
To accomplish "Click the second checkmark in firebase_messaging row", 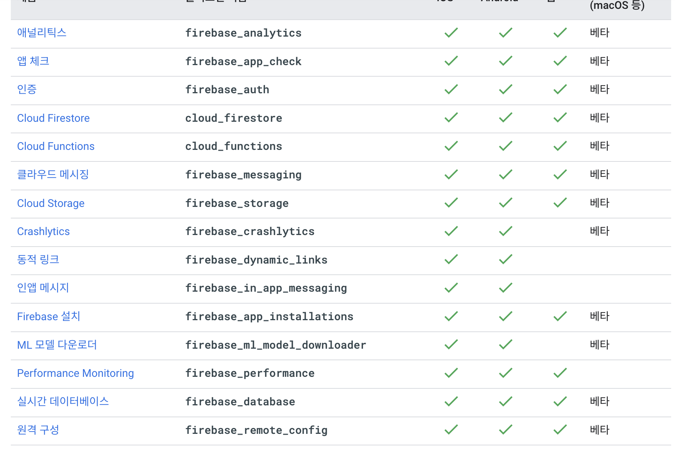I will tap(506, 175).
